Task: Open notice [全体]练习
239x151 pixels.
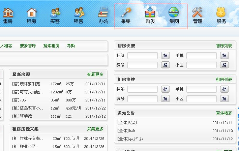Action: click(127, 123)
